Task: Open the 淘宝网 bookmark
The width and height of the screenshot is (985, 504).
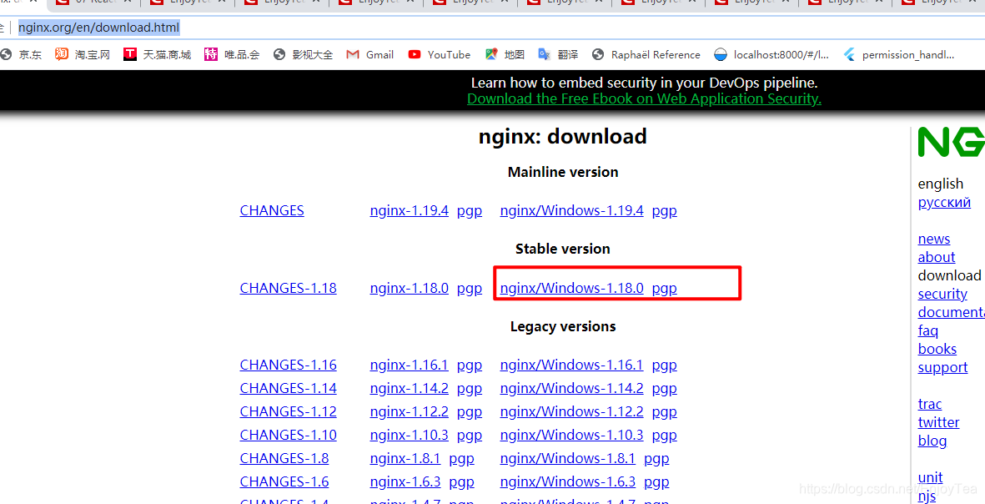Action: (x=83, y=55)
